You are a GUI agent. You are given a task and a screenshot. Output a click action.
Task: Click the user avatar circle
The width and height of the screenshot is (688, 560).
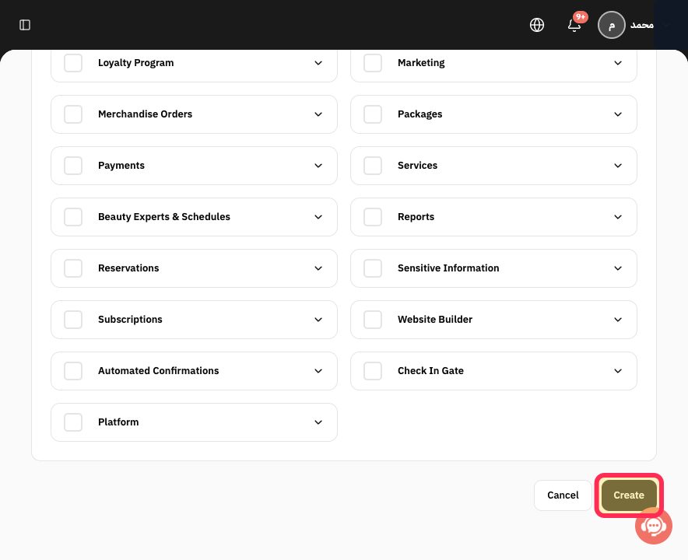(x=611, y=25)
